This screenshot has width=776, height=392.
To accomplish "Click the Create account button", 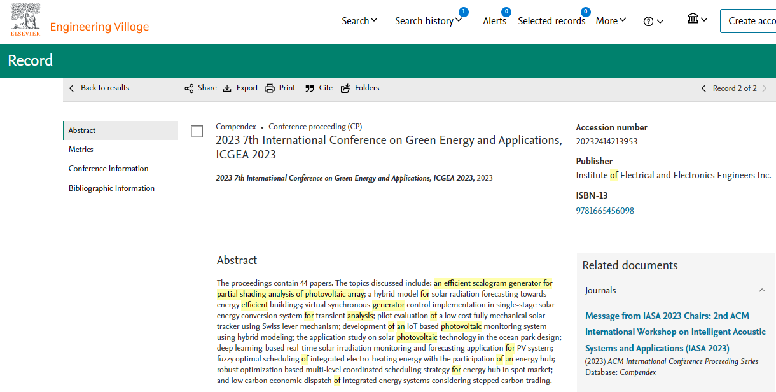I will tap(749, 21).
